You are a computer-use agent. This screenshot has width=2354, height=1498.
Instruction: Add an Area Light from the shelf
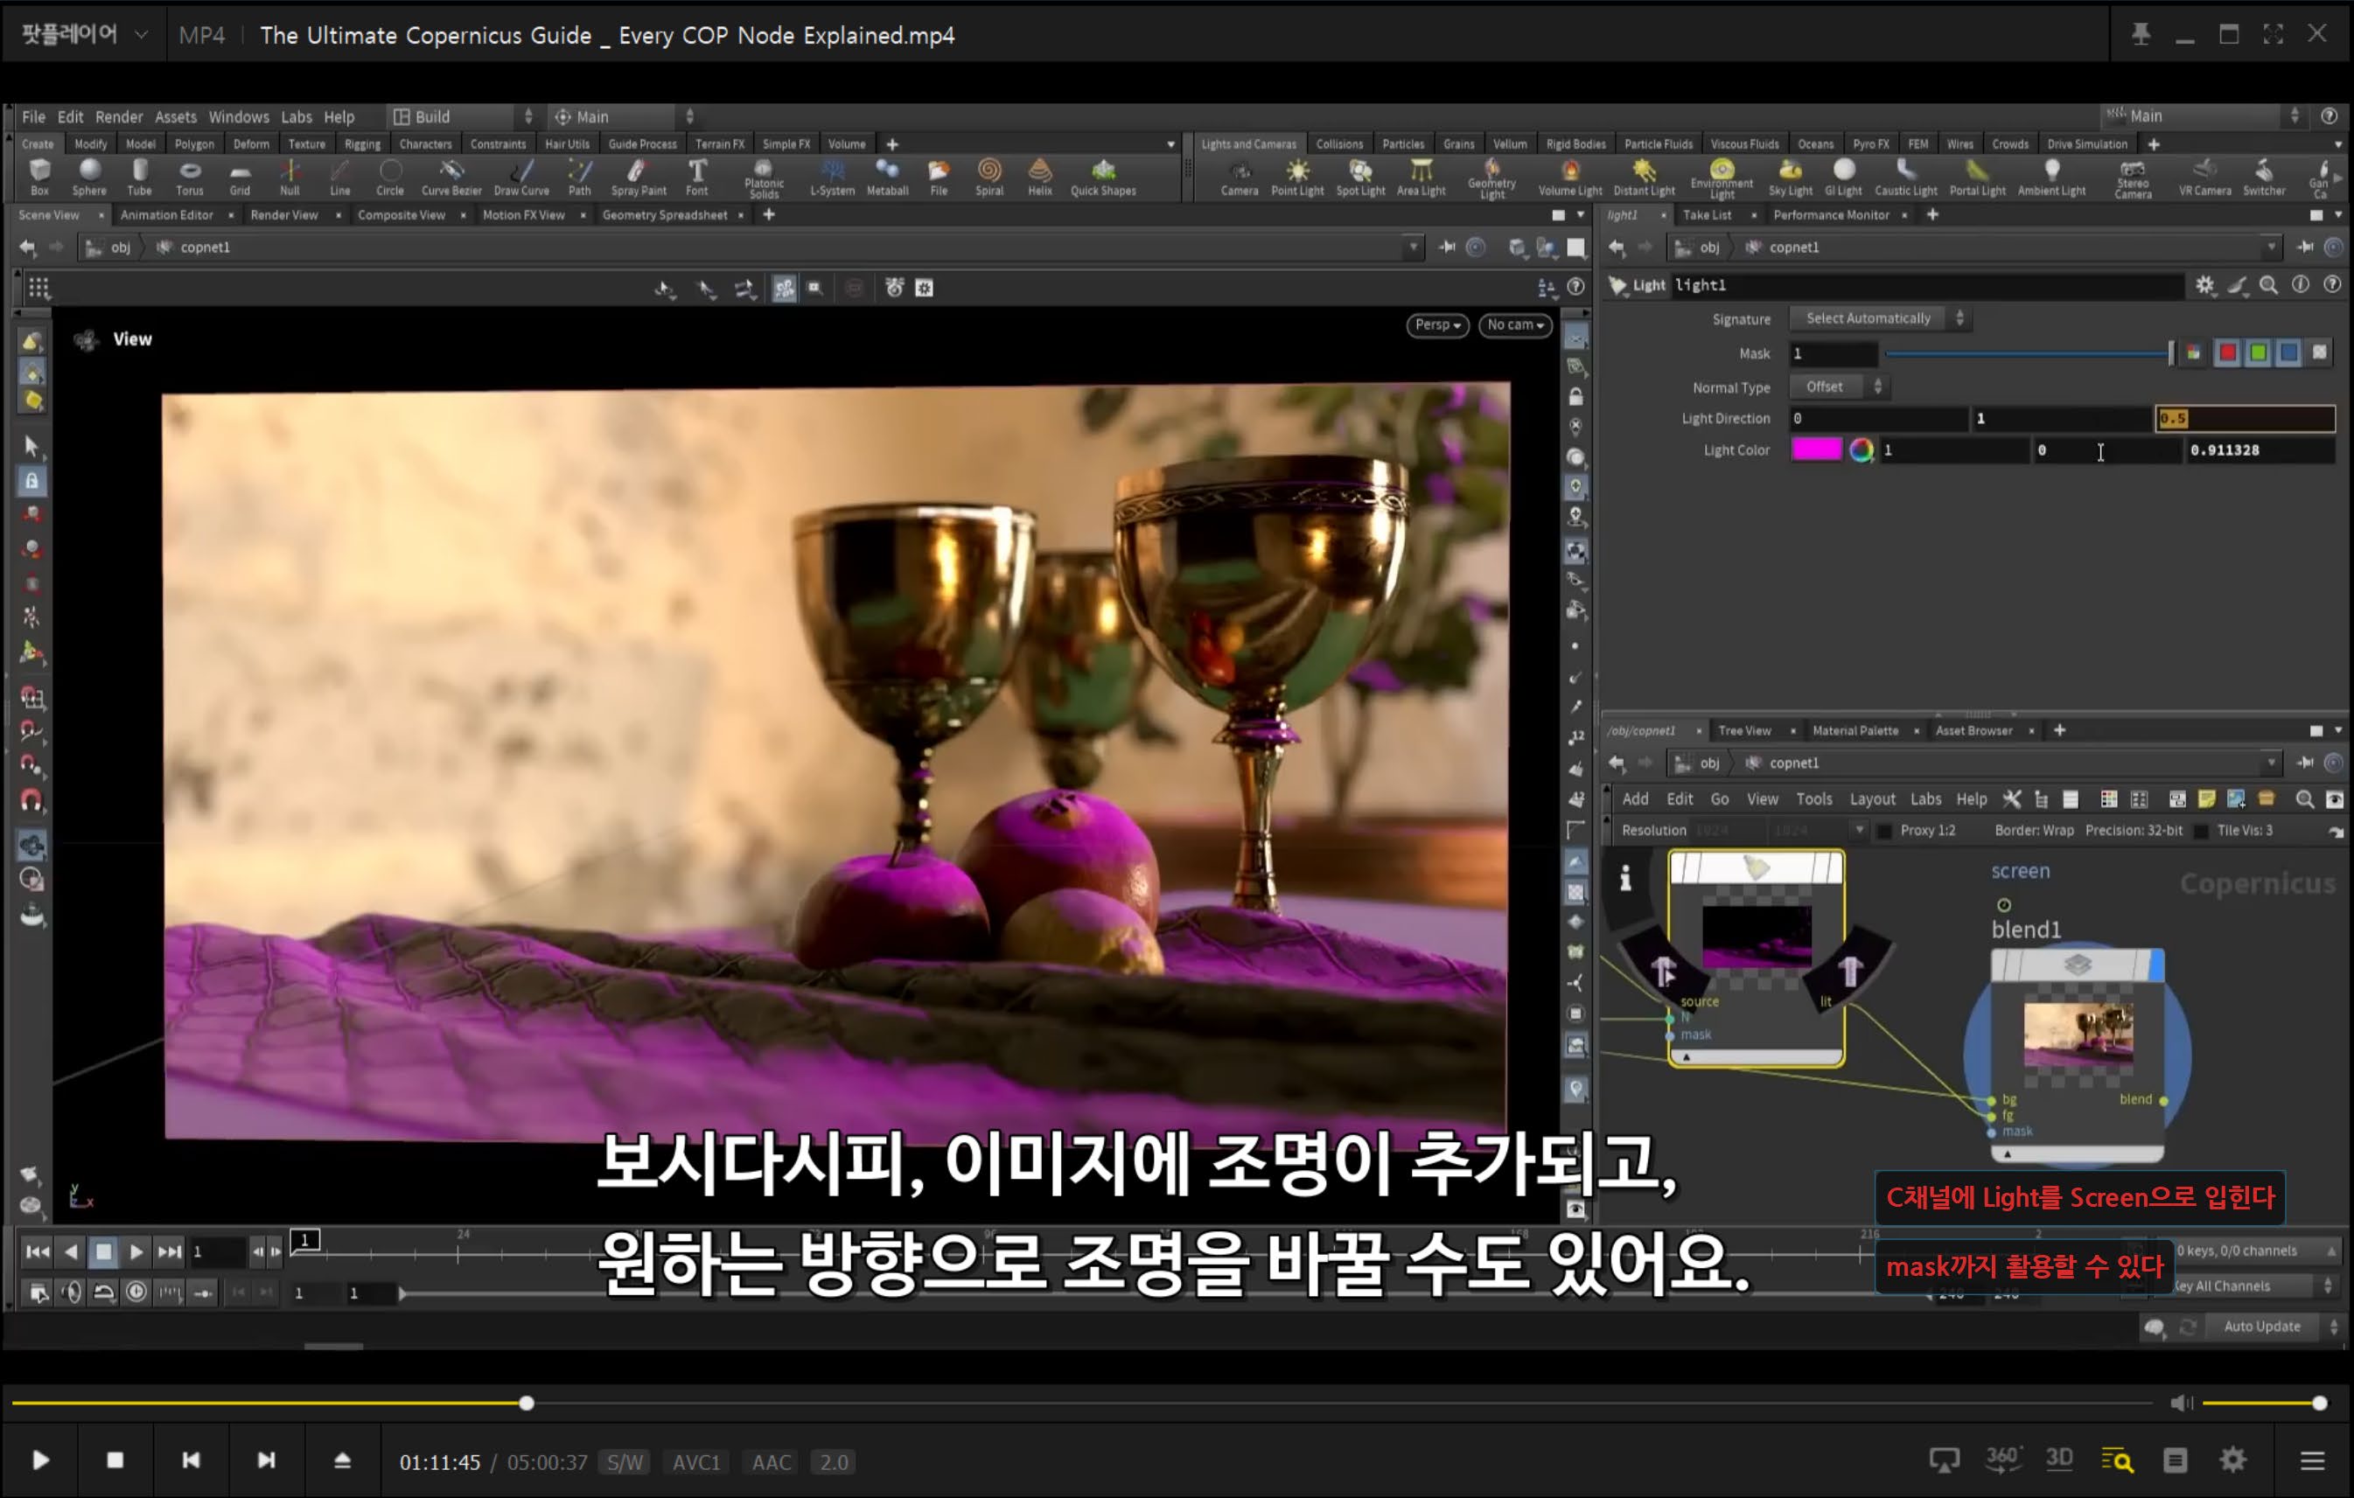coord(1421,178)
